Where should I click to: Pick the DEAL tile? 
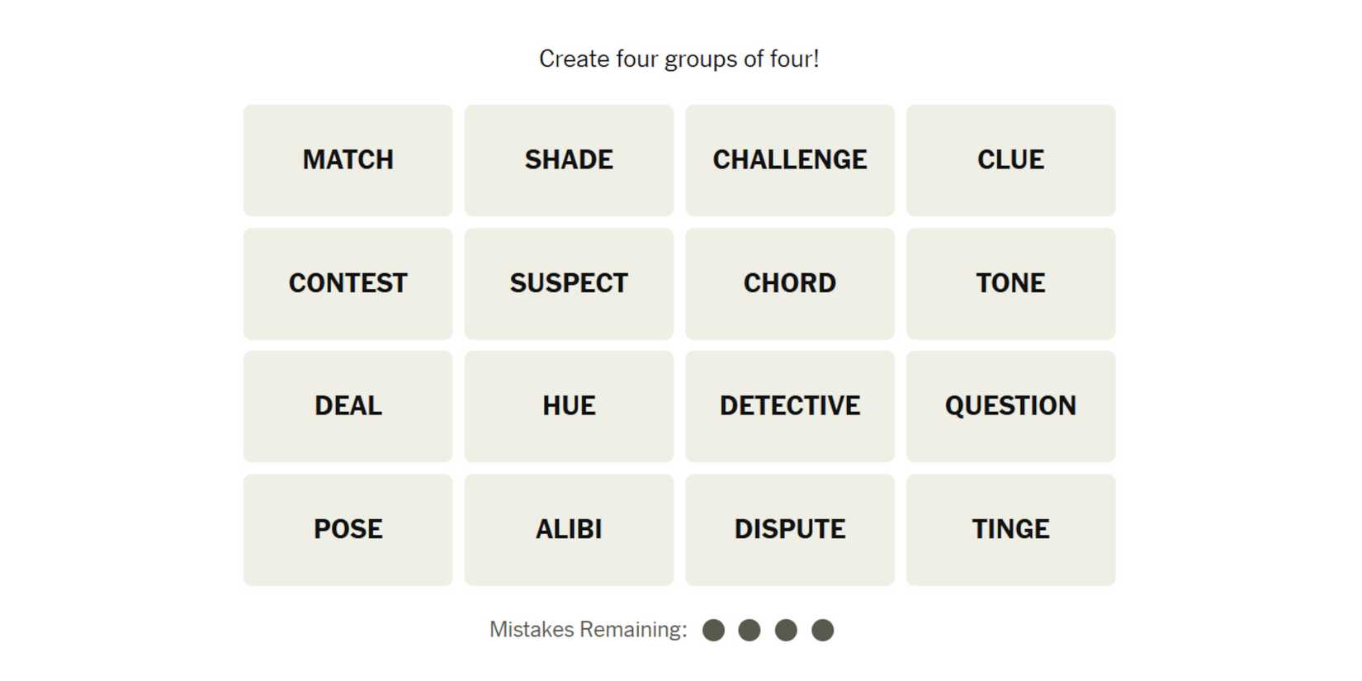[x=348, y=406]
